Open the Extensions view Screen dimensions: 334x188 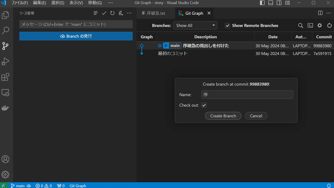[5, 77]
